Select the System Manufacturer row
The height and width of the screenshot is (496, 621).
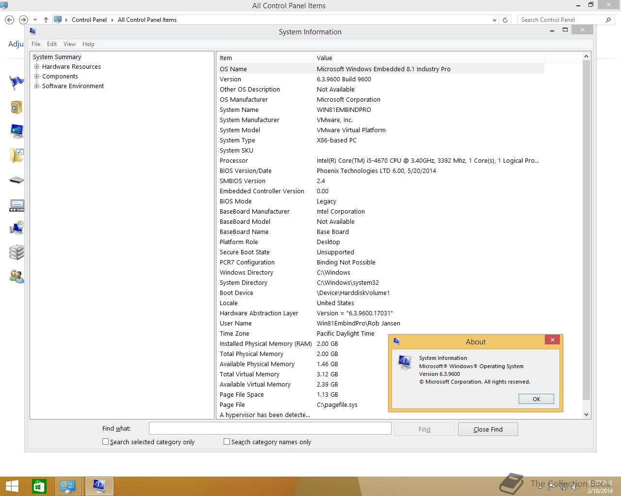[x=380, y=120]
